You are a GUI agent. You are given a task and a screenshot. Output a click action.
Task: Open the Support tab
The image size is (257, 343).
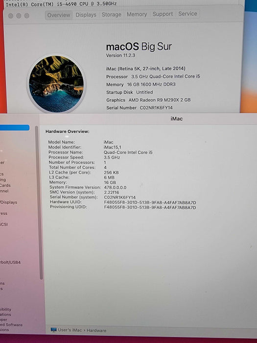coord(163,14)
